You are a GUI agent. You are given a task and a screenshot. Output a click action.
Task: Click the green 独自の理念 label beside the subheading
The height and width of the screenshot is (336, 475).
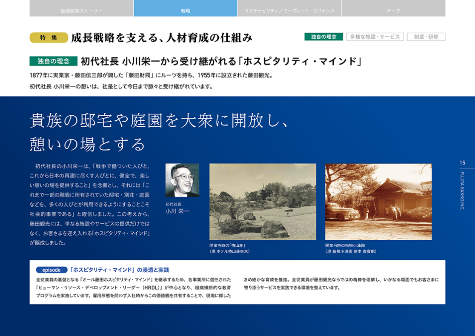(x=53, y=61)
